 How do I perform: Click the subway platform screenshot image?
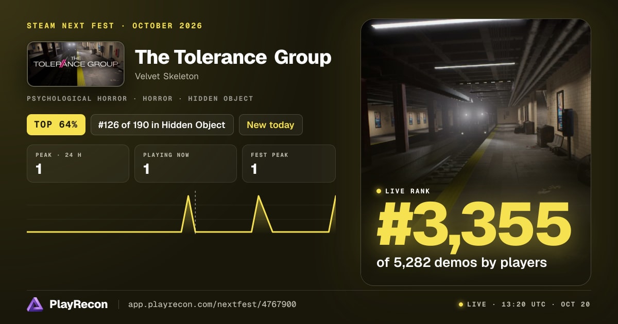(x=476, y=152)
